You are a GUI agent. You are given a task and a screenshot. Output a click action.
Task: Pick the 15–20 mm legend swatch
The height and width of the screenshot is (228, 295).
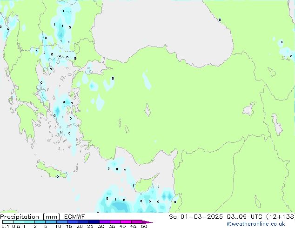pos(72,222)
